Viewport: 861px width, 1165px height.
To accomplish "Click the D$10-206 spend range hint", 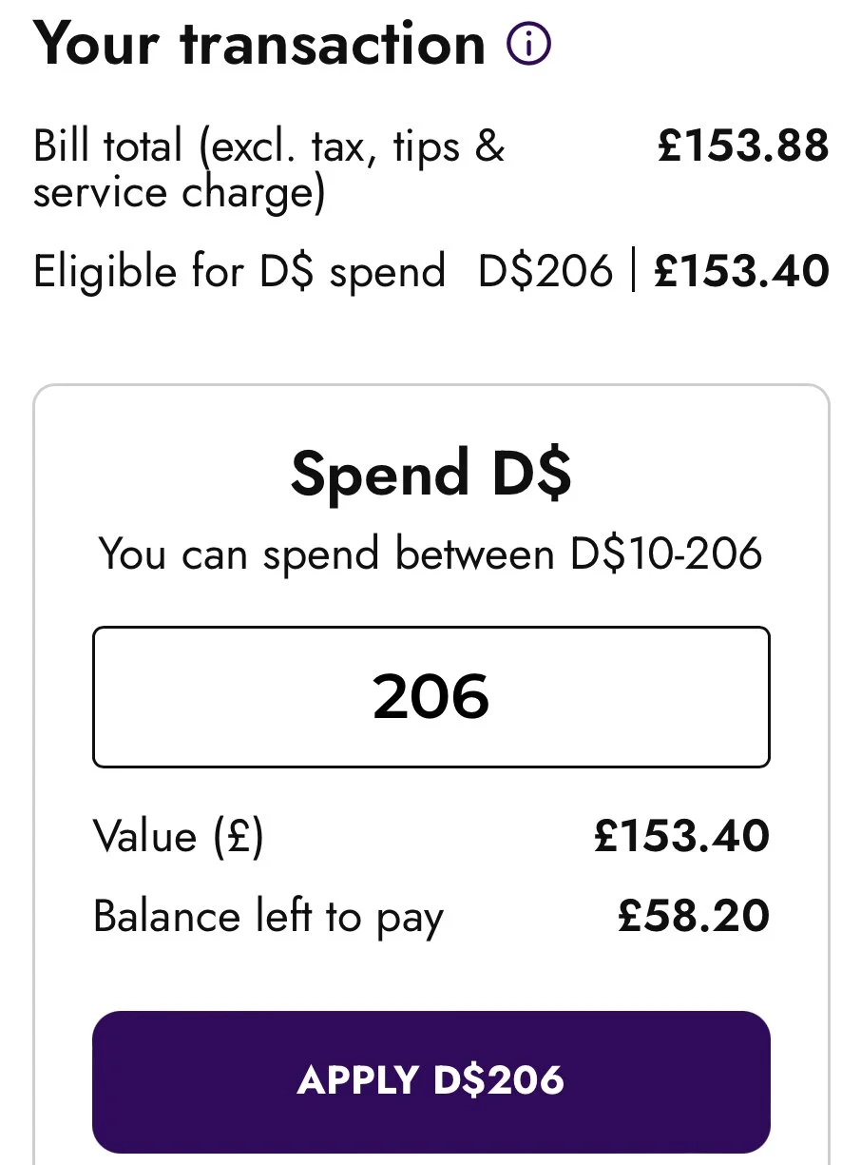I will coord(666,553).
